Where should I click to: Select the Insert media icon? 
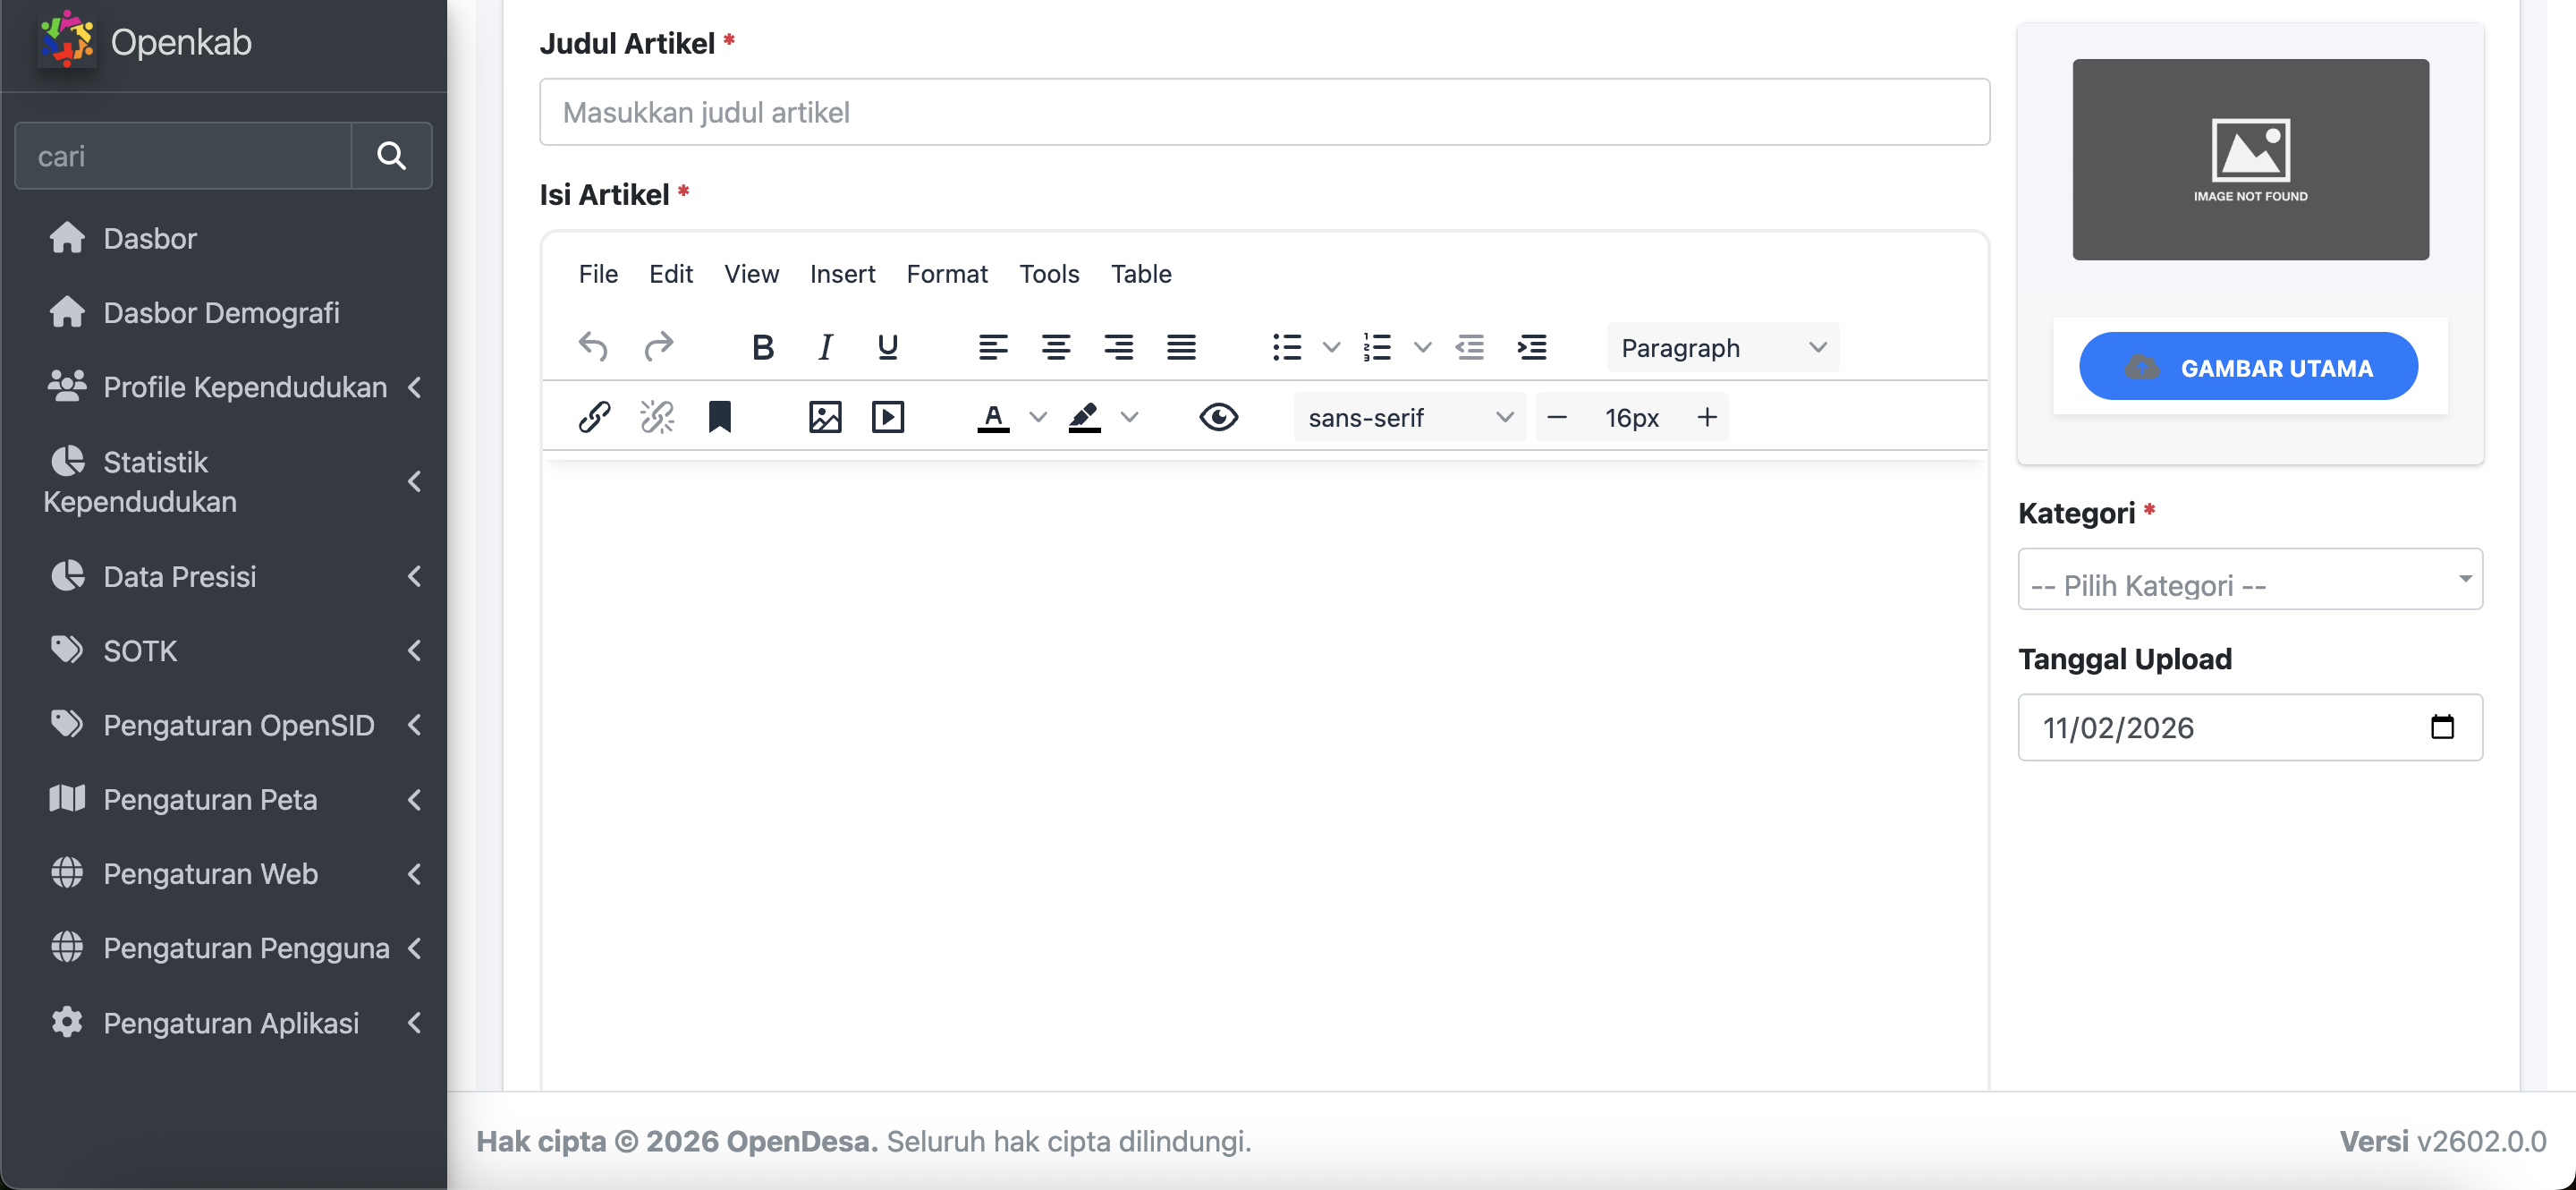pyautogui.click(x=887, y=417)
